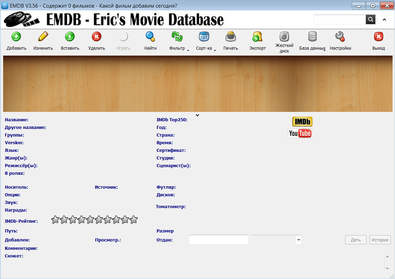Viewport: 395px width, 279px height.
Task: Open the База данных icon
Action: [x=313, y=37]
